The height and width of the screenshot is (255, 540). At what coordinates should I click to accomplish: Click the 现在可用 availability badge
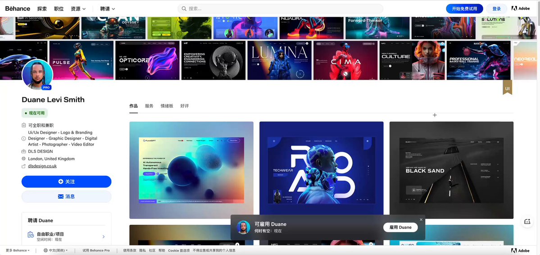(35, 113)
